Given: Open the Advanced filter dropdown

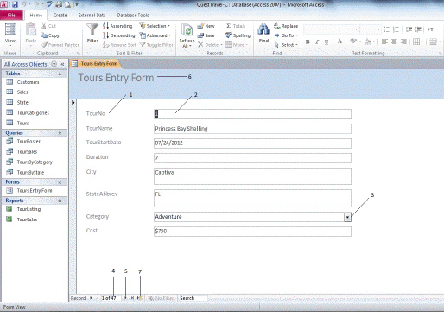Looking at the screenshot, I should (155, 35).
